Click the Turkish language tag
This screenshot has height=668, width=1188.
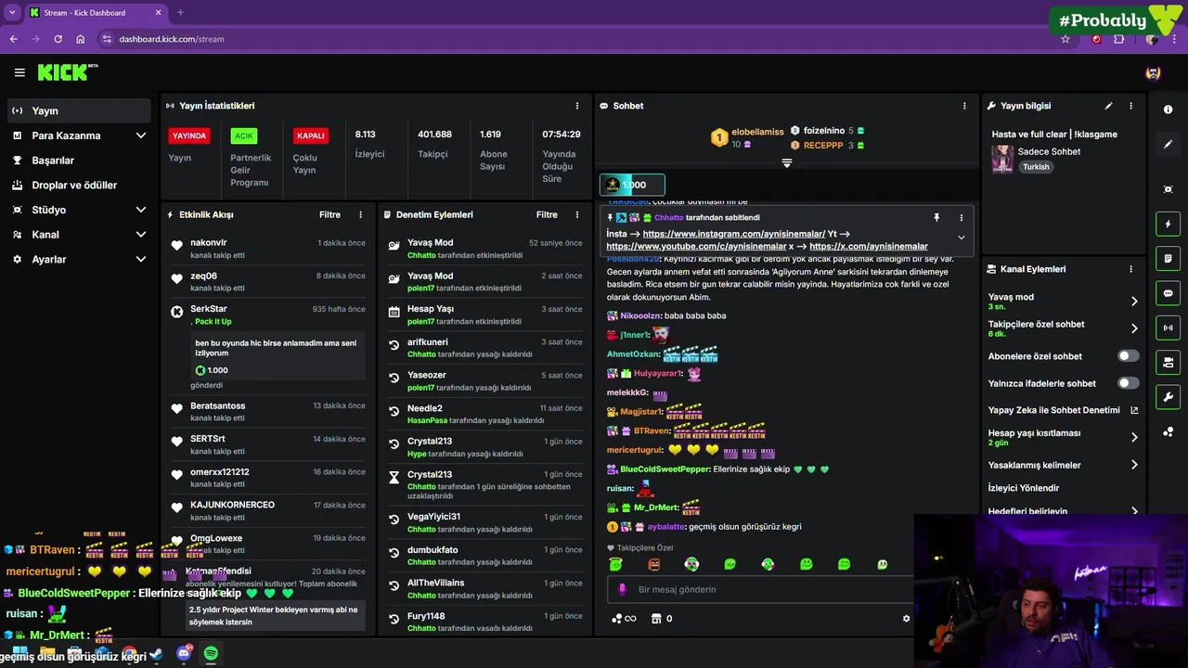click(x=1036, y=167)
